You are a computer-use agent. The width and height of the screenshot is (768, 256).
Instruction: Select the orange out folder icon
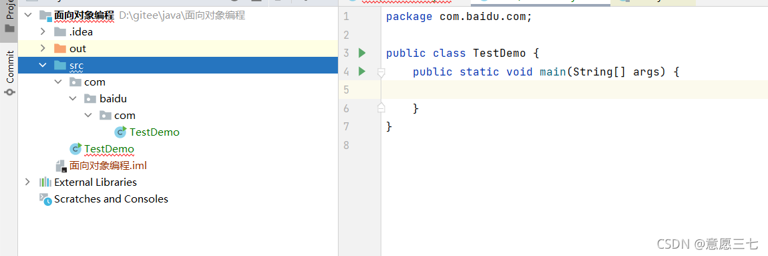pos(59,49)
